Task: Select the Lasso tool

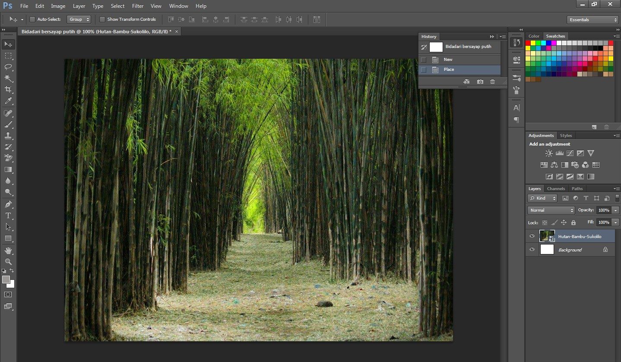Action: coord(8,67)
